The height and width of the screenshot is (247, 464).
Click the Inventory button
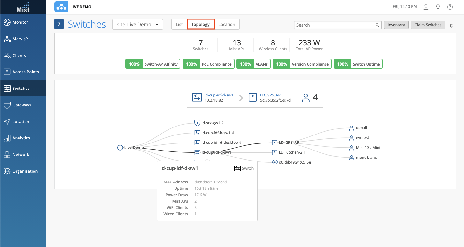pos(396,25)
